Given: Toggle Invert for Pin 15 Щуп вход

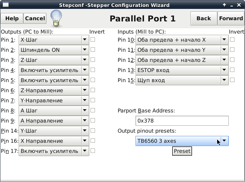Looking at the screenshot, I should click(x=232, y=80).
